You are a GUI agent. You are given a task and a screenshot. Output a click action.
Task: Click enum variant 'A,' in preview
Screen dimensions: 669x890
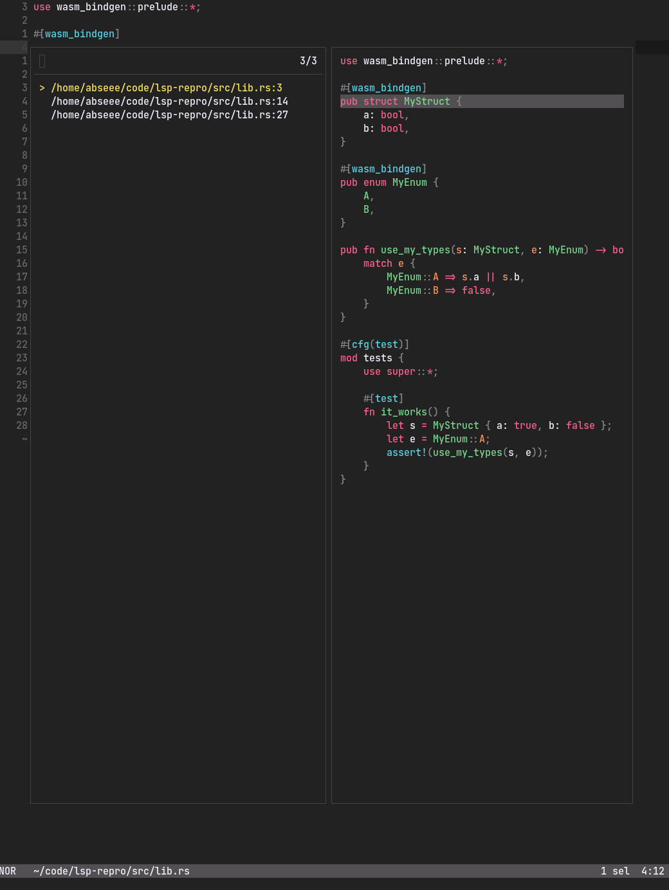pos(369,196)
